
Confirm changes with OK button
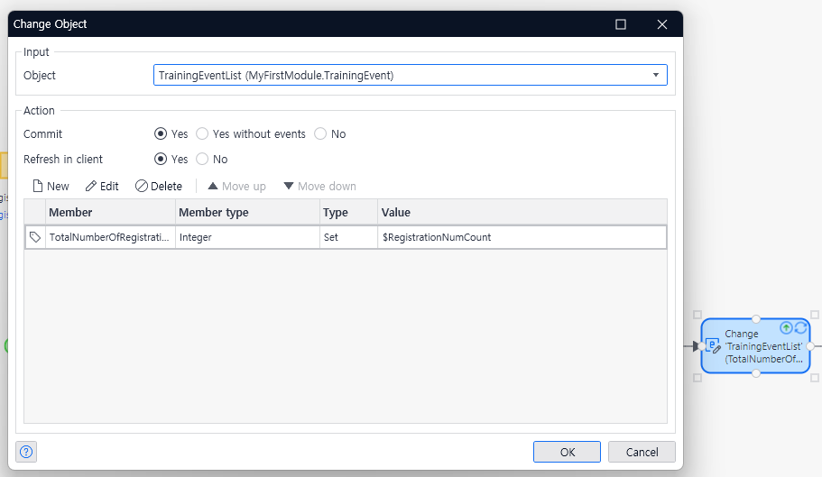coord(568,452)
